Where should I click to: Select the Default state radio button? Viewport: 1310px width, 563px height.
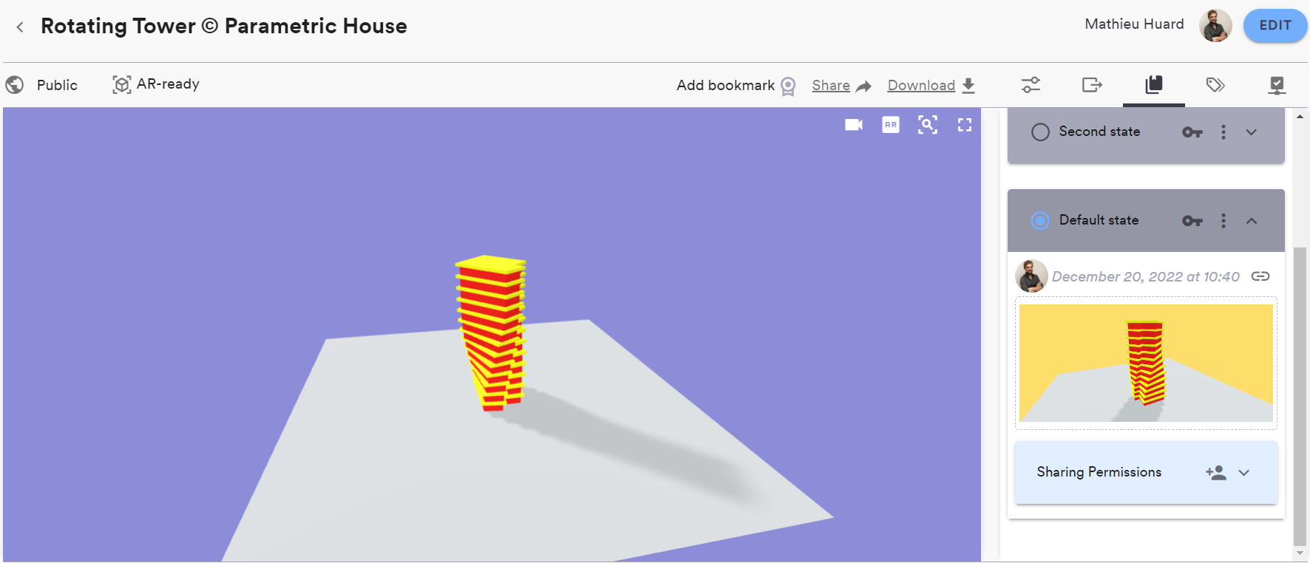(x=1040, y=221)
